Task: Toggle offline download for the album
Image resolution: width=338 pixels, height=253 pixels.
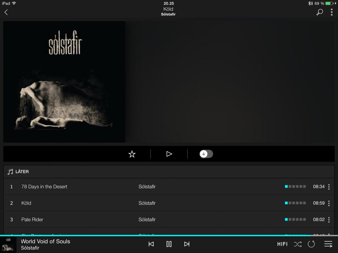Action: (206, 154)
